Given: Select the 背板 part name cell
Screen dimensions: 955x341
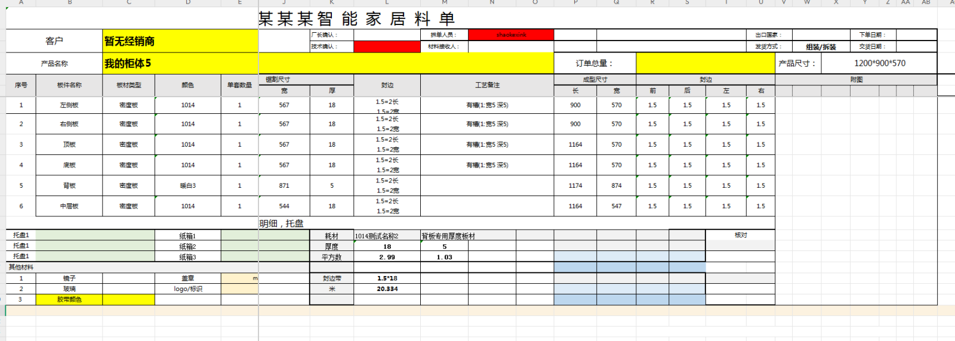Looking at the screenshot, I should (x=69, y=185).
